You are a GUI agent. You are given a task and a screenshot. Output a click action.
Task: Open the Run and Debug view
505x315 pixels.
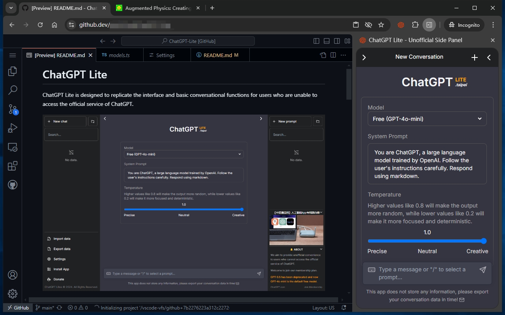[x=13, y=128]
